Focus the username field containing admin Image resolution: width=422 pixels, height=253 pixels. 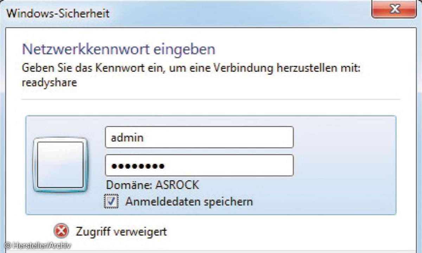tap(199, 137)
